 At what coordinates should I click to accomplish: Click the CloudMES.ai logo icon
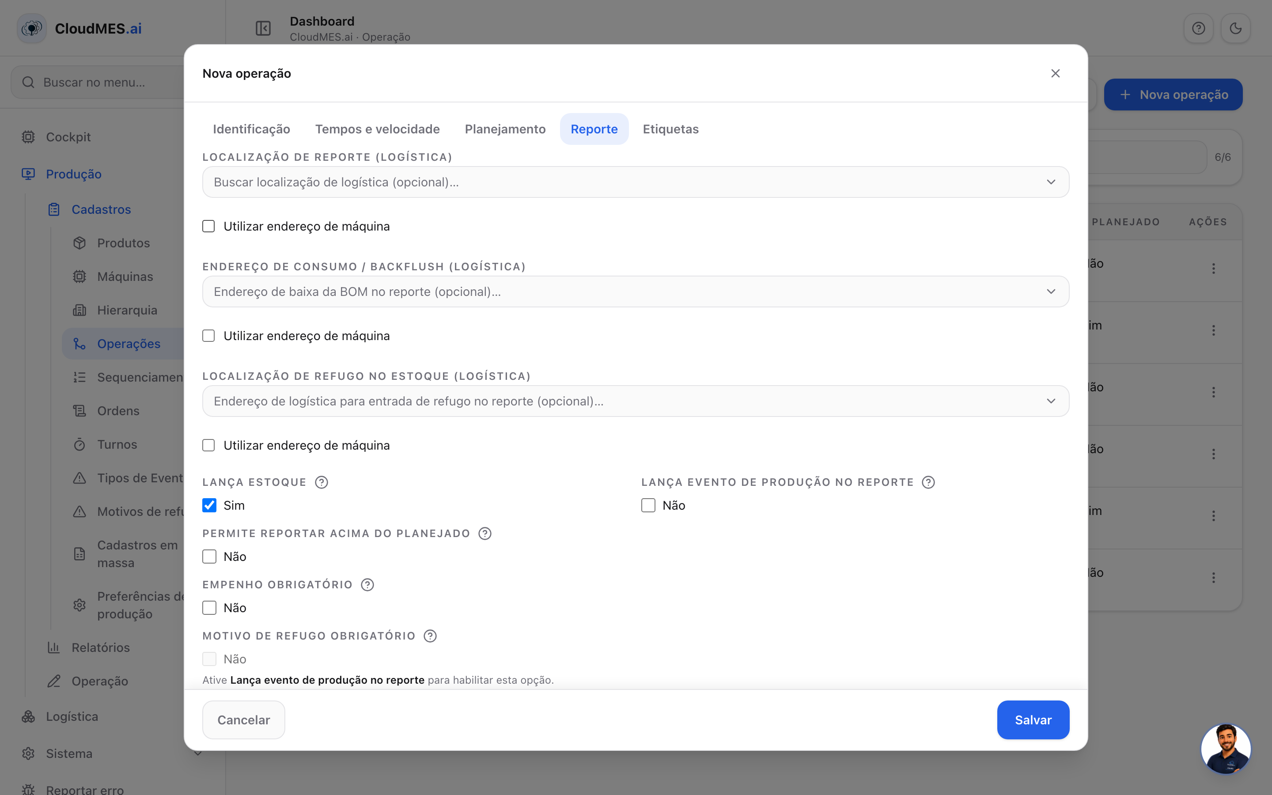(x=31, y=28)
